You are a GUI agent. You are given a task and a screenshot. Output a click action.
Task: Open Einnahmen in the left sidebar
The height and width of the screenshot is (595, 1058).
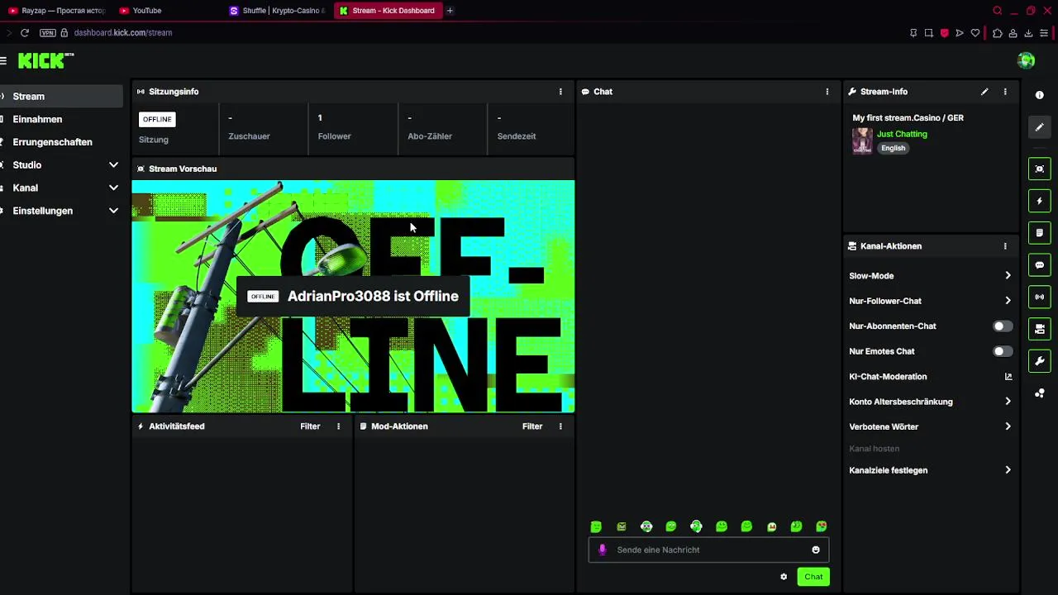point(61,119)
